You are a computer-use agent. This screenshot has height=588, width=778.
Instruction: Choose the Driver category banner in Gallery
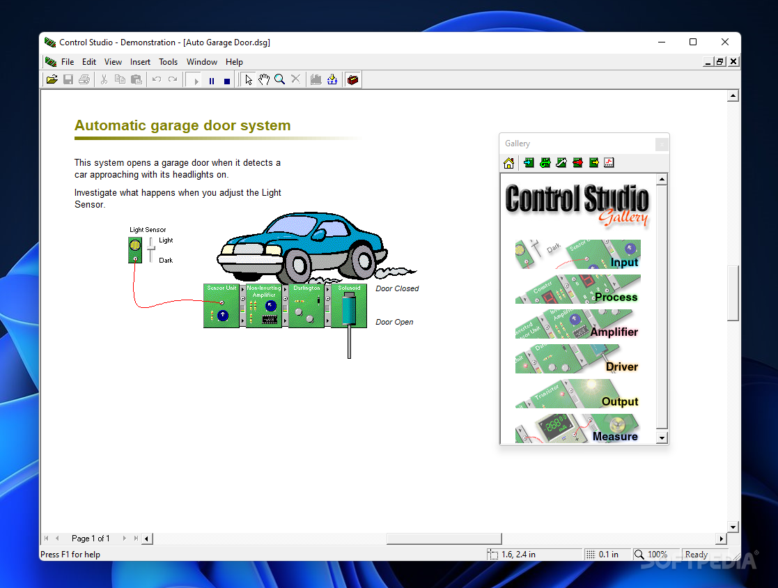(x=578, y=359)
